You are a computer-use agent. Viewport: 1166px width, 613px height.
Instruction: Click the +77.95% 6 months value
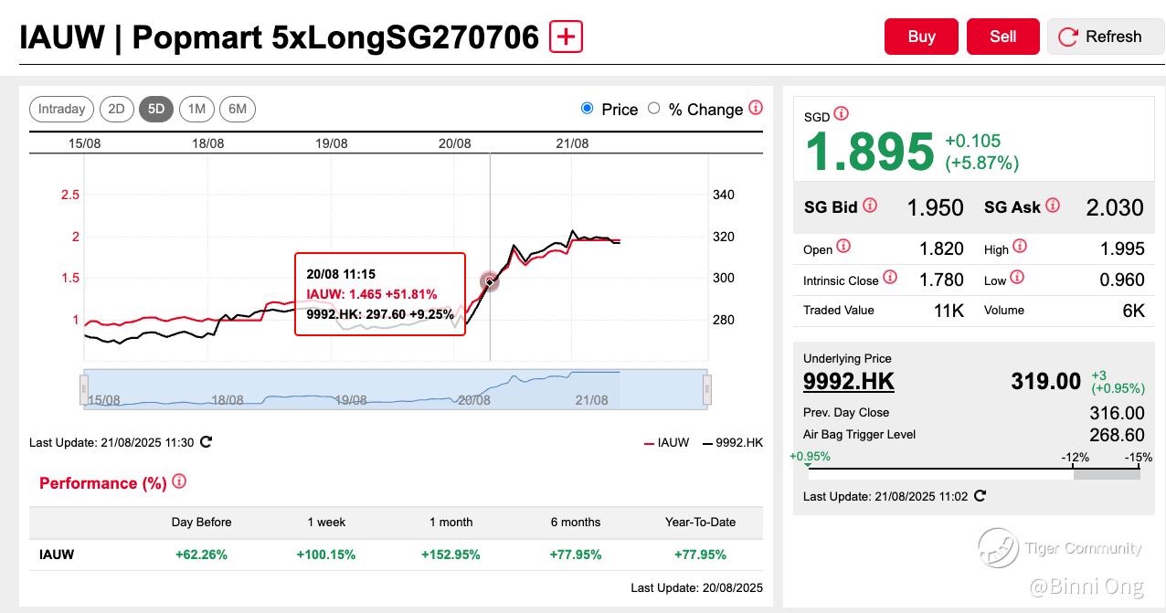[576, 555]
